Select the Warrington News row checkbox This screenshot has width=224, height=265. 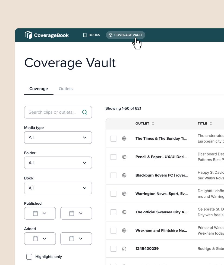pos(113,194)
